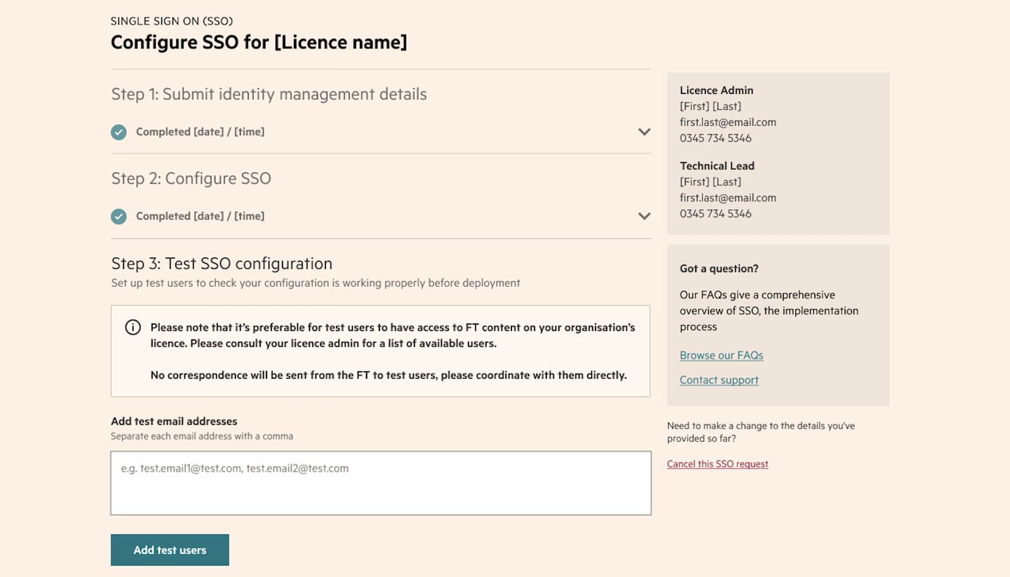
Task: Open the 'Browse our FAQs' link
Action: pos(721,355)
